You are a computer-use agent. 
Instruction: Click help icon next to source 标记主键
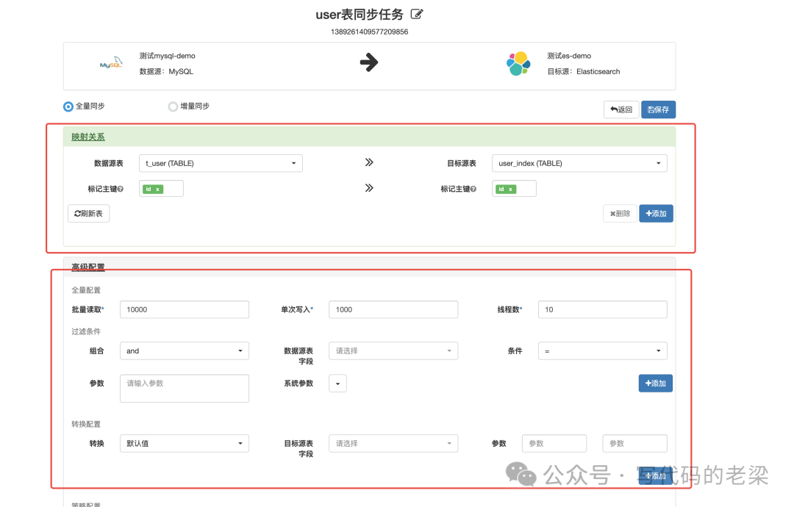[121, 190]
